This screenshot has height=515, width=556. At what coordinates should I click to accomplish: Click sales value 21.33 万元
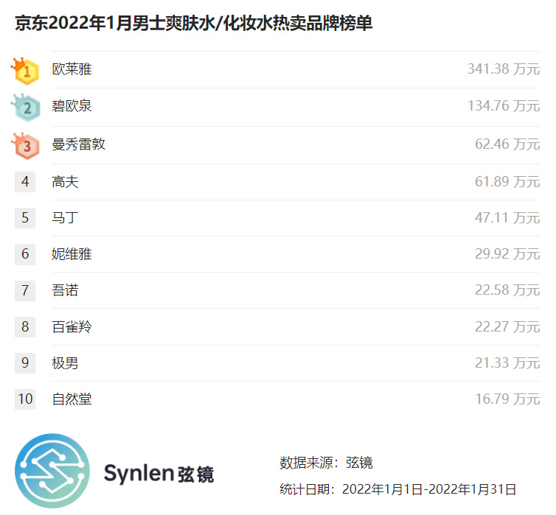coord(507,363)
